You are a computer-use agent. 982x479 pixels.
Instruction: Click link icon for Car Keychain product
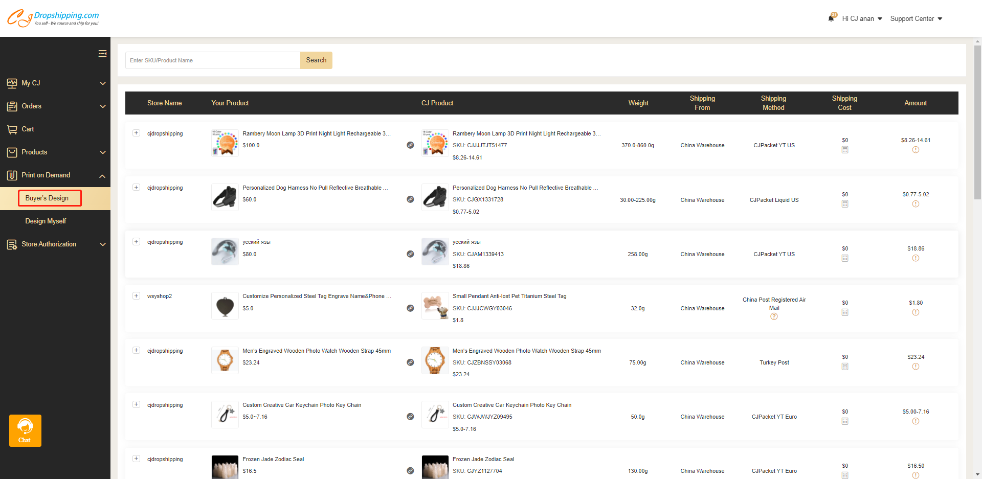(410, 417)
